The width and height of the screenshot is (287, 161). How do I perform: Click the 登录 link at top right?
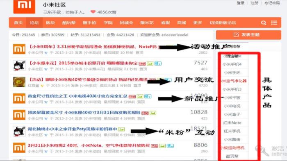tap(241, 3)
